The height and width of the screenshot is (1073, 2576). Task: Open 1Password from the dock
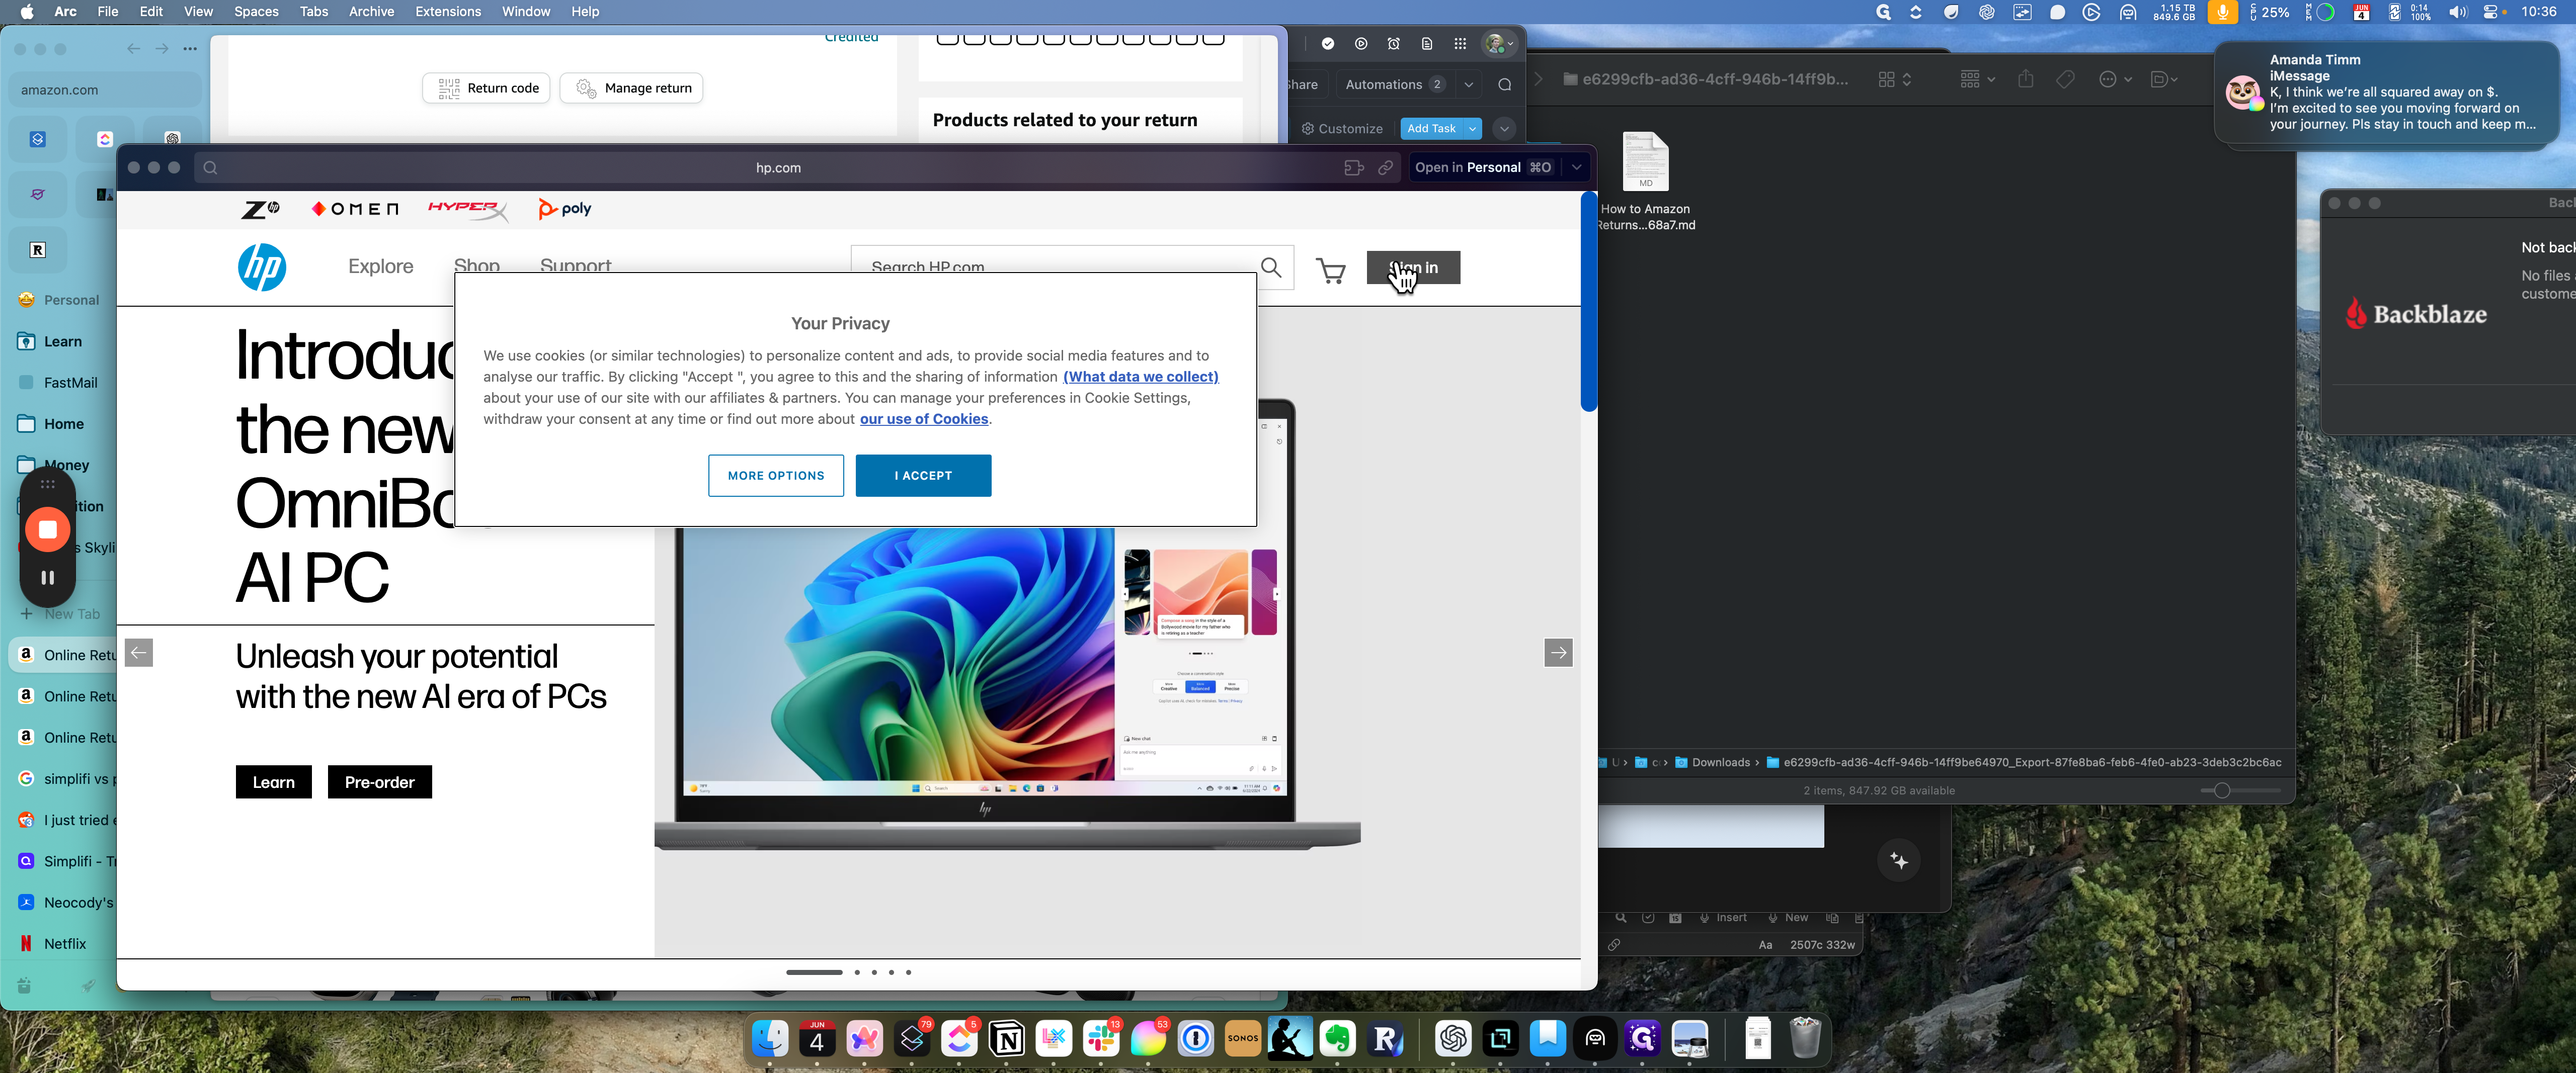(x=1196, y=1039)
